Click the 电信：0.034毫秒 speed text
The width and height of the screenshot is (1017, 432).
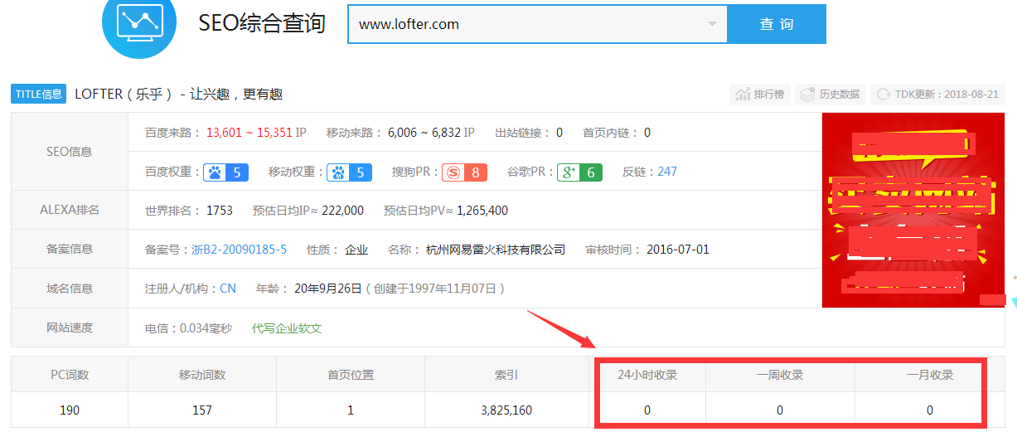[188, 328]
